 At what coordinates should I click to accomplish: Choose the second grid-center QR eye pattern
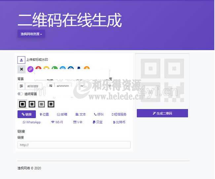[32, 104]
